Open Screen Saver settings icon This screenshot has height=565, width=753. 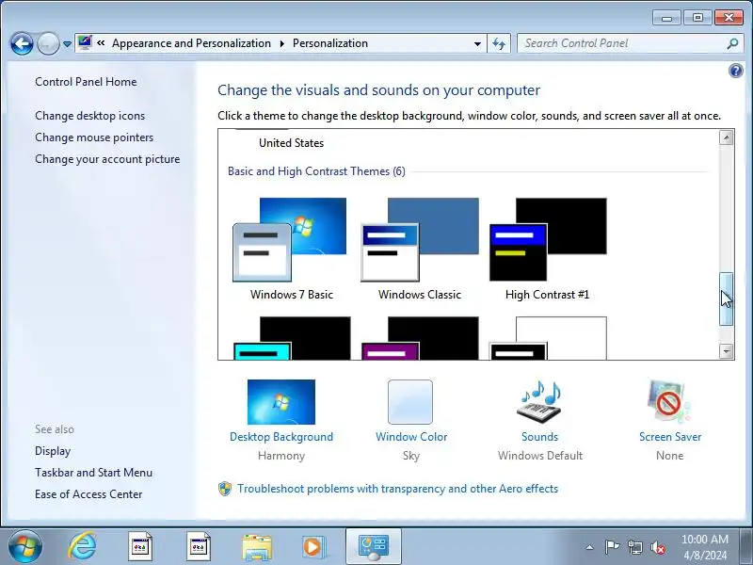coord(669,402)
